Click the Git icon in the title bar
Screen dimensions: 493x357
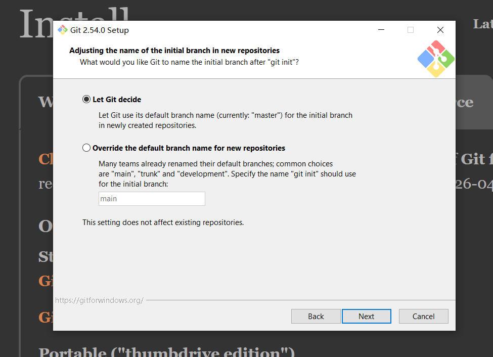(63, 30)
